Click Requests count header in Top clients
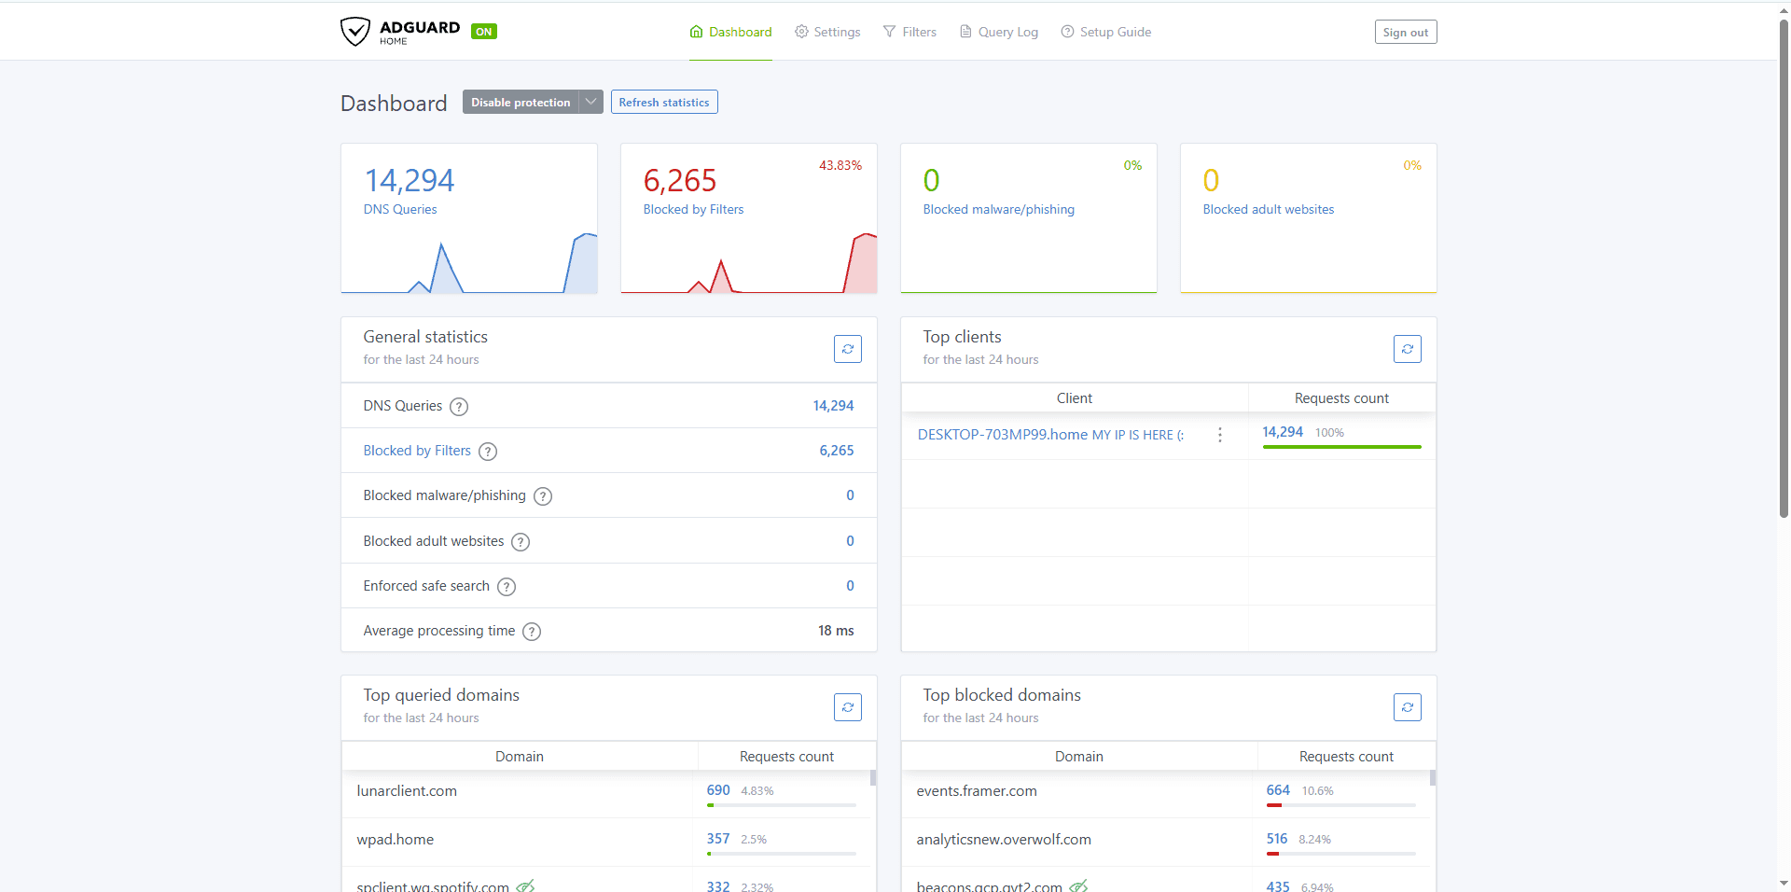The width and height of the screenshot is (1791, 892). tap(1341, 398)
